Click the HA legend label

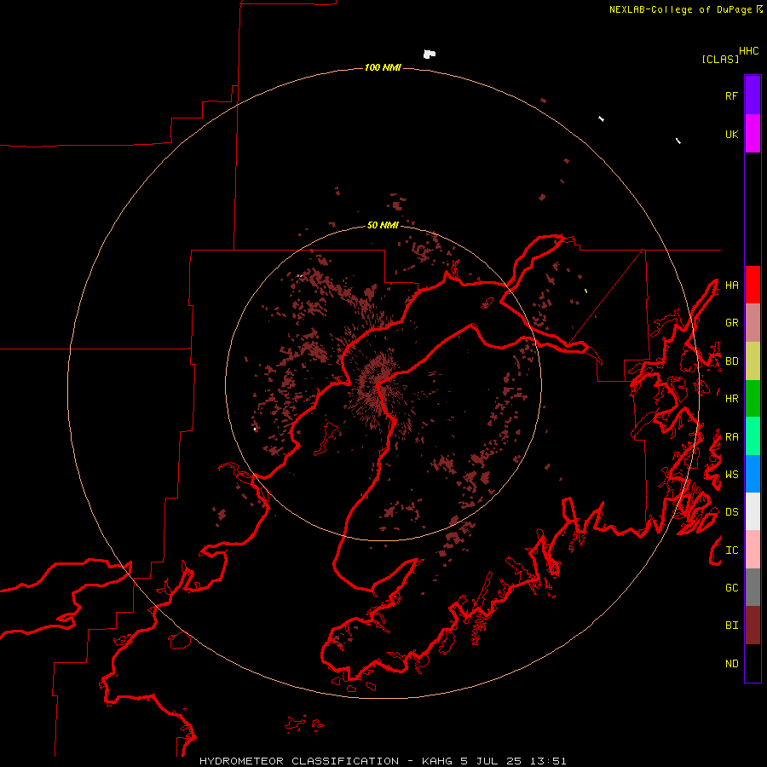tap(732, 285)
